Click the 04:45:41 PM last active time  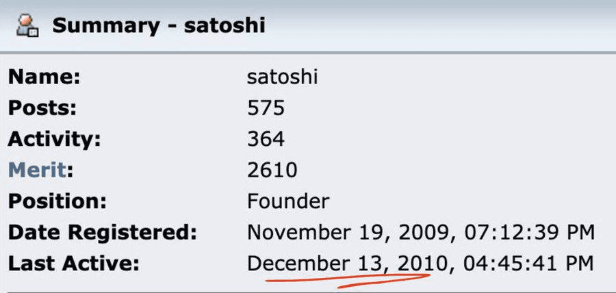tap(529, 264)
